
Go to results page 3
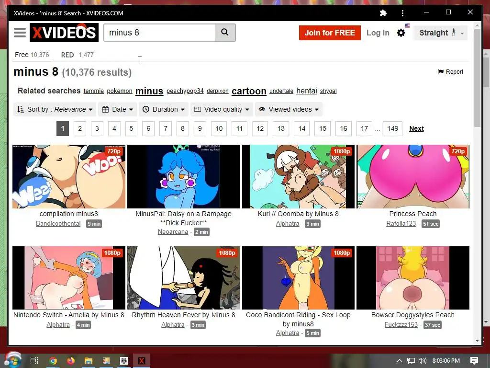tap(97, 128)
